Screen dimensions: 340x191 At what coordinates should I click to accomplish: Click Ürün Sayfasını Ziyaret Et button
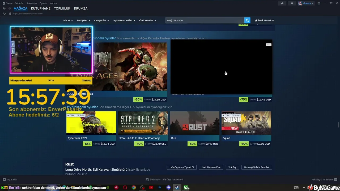point(182,167)
